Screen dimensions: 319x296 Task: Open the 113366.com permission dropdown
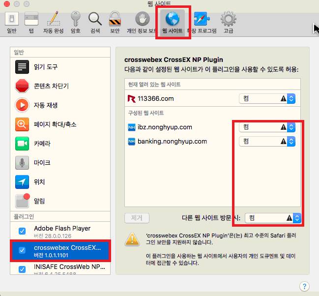[267, 98]
